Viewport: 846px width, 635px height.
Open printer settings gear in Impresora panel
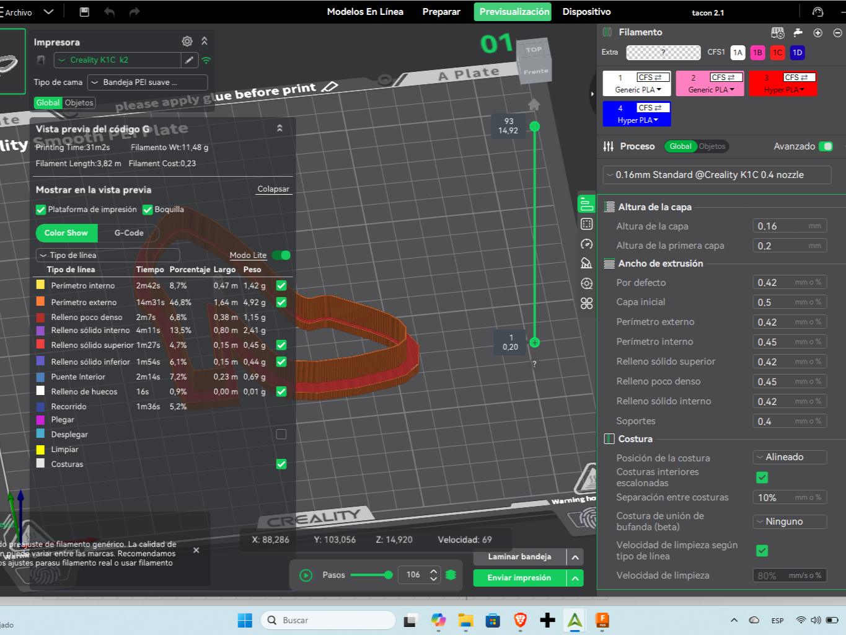187,41
